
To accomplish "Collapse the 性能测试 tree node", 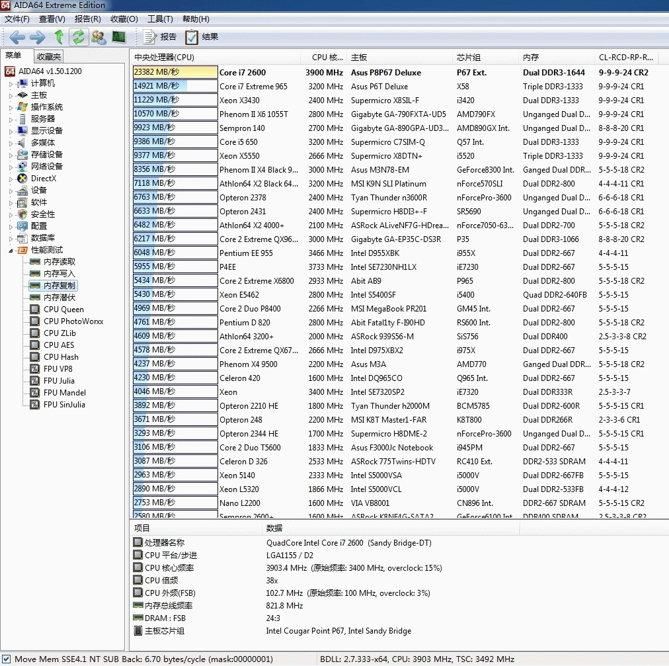I will 11,251.
